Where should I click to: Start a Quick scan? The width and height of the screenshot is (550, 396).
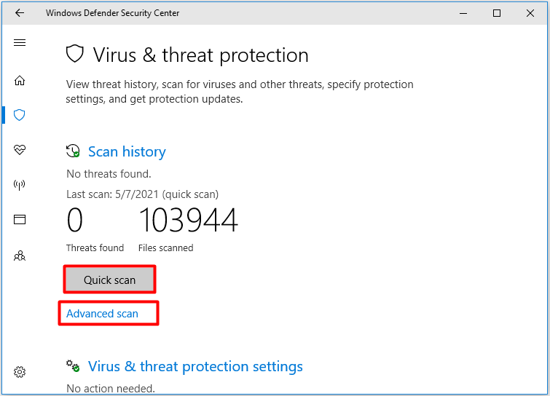click(109, 280)
